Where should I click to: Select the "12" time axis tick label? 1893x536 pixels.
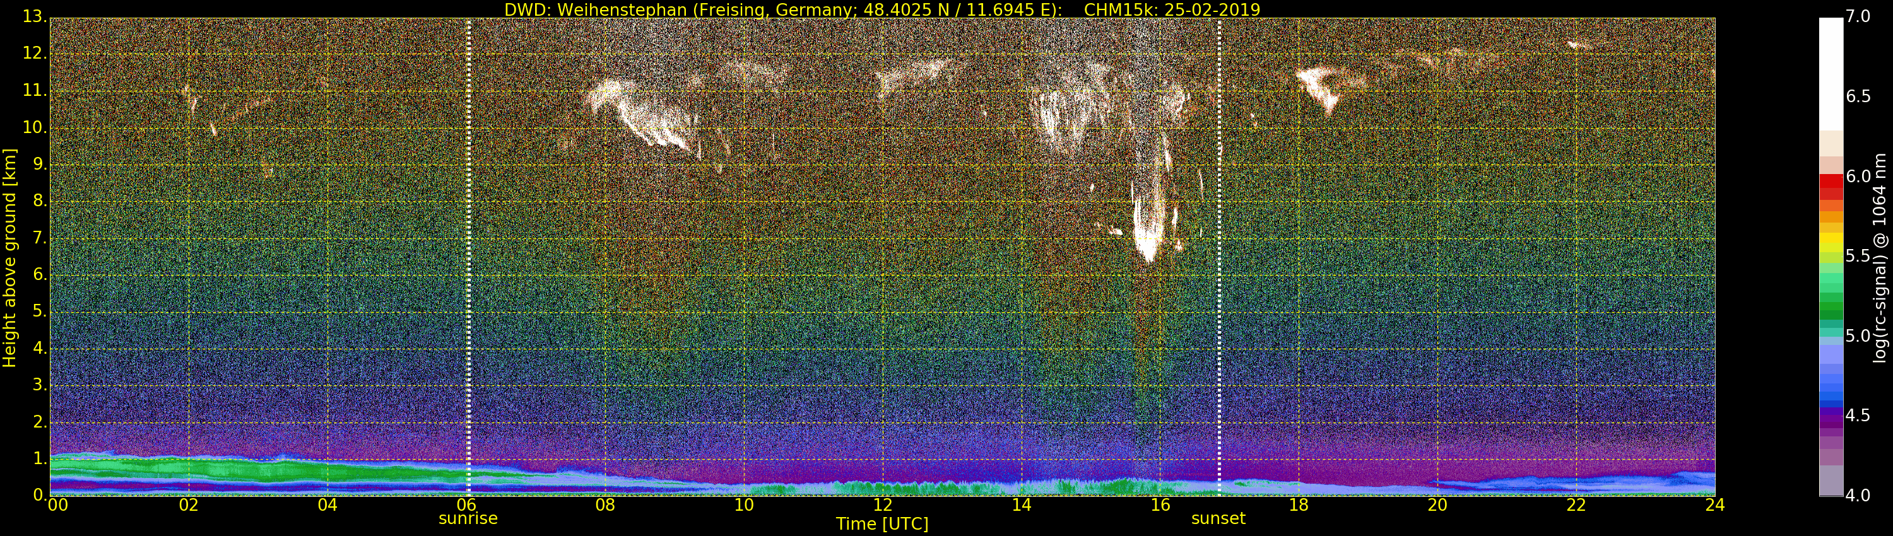pyautogui.click(x=883, y=504)
